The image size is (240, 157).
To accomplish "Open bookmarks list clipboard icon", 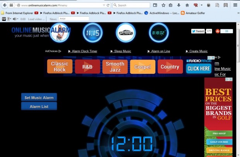I will (170, 5).
